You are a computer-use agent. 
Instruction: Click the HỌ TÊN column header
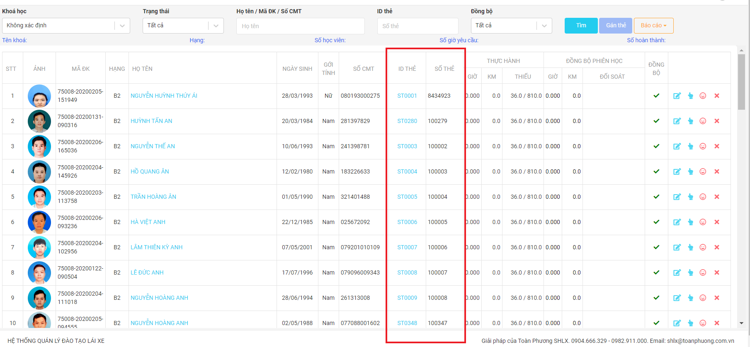(142, 69)
